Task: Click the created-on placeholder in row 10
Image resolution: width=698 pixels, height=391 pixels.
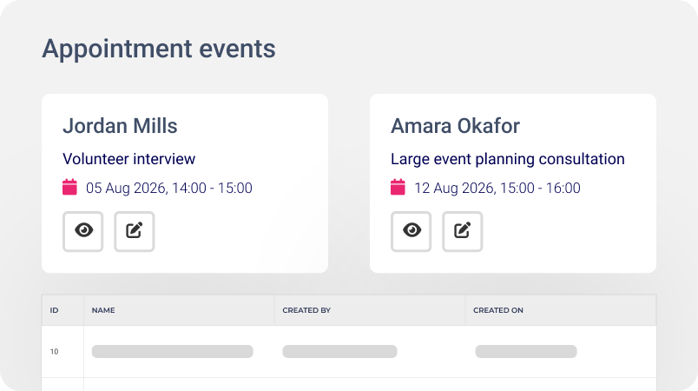Action: coord(526,351)
